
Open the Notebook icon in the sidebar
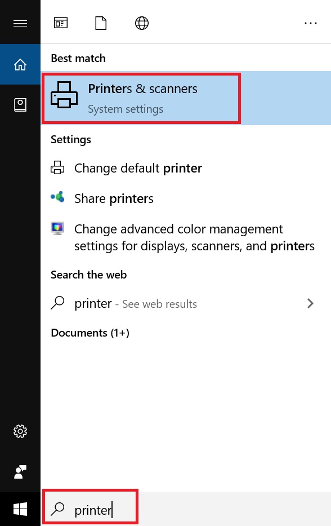click(20, 105)
